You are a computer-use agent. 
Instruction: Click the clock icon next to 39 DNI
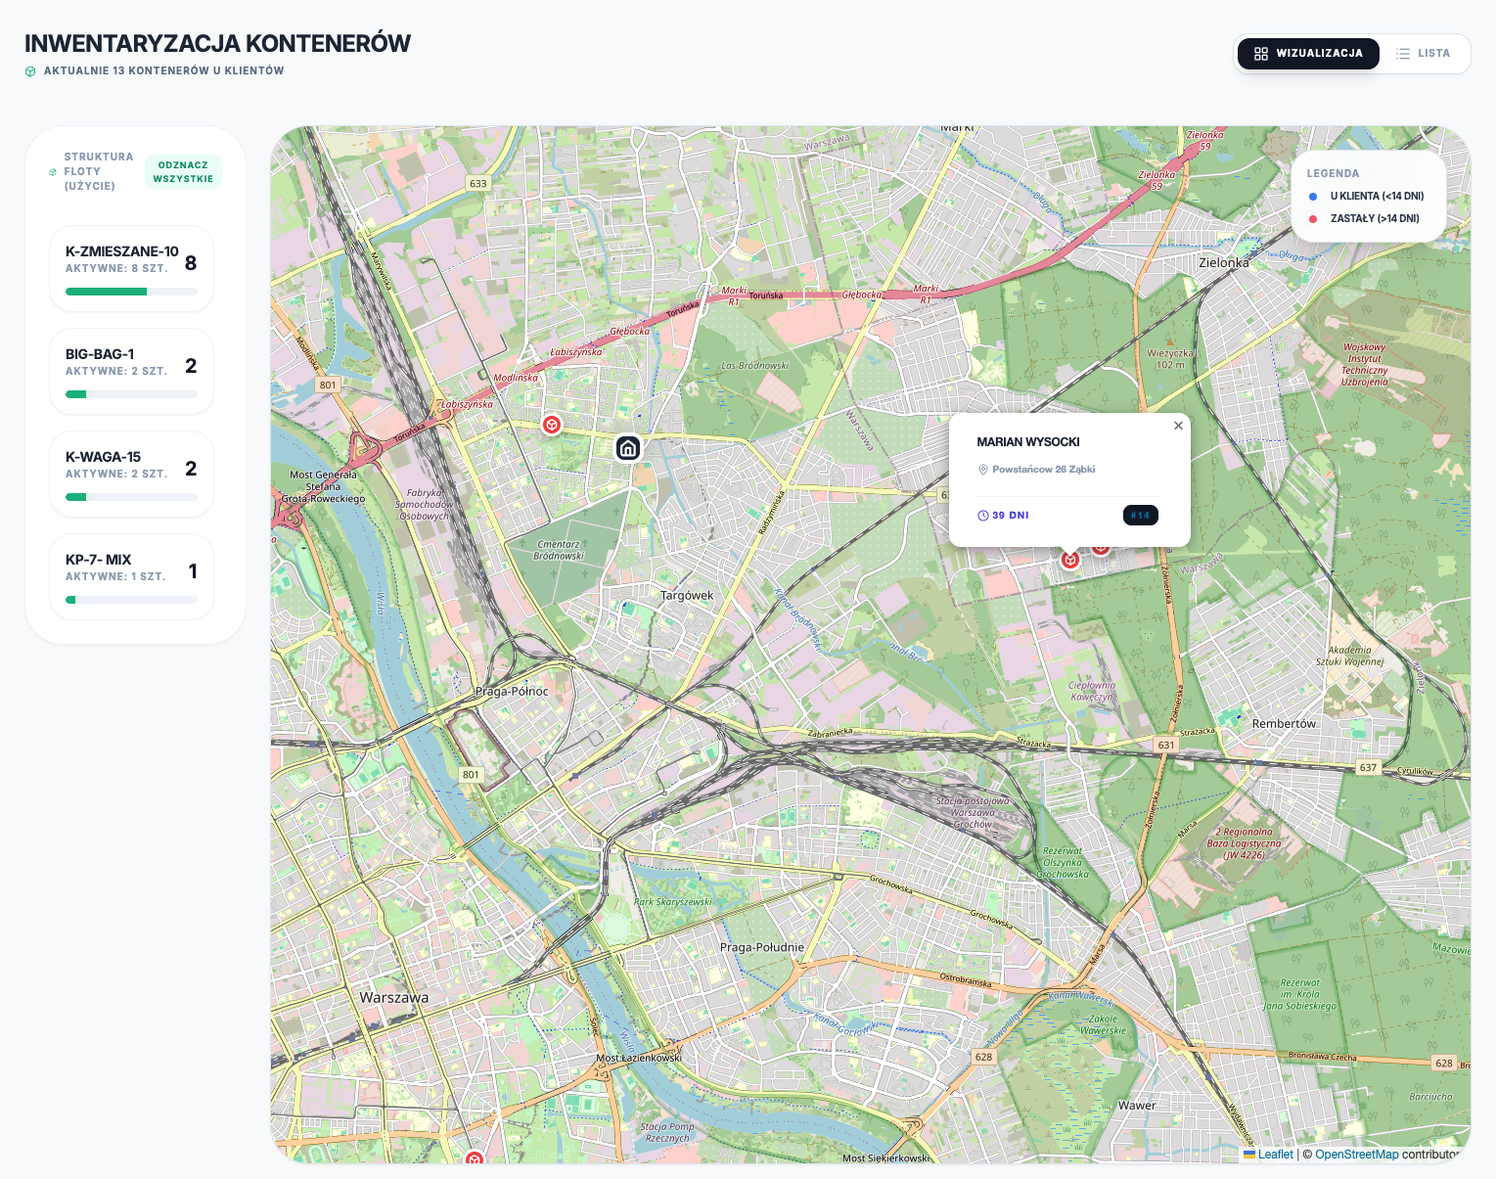(983, 516)
